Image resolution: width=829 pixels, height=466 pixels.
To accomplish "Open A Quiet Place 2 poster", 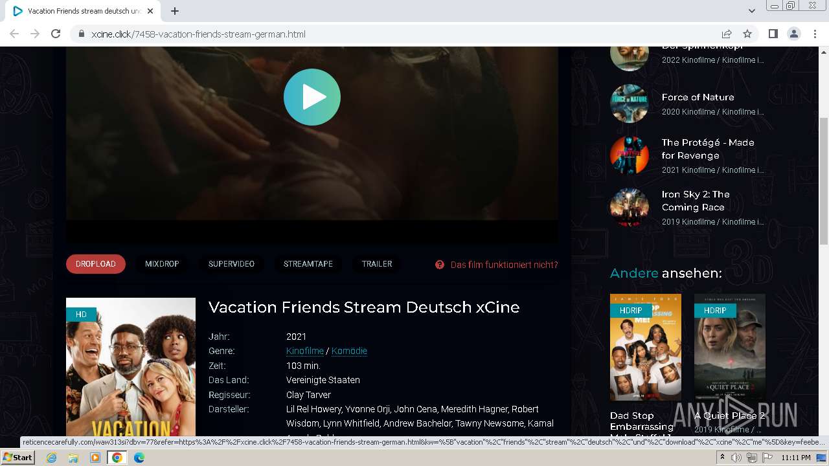I will (730, 348).
